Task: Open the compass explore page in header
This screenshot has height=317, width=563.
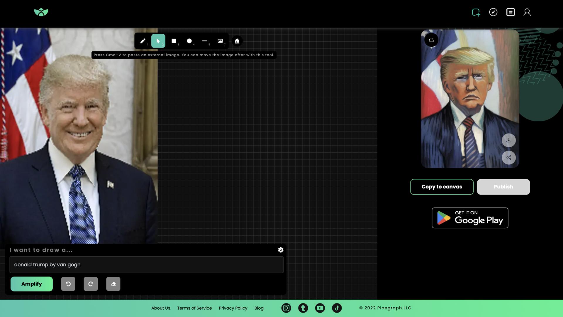Action: click(493, 12)
